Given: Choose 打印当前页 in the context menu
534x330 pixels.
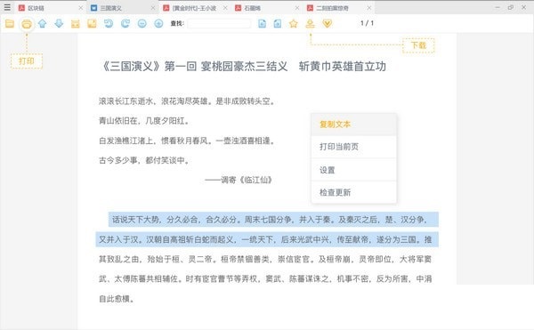Looking at the screenshot, I should 354,147.
